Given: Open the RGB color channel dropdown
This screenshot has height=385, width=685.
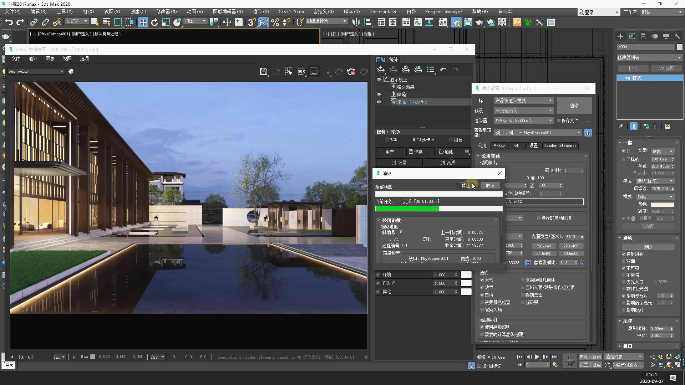Looking at the screenshot, I should click(x=36, y=72).
